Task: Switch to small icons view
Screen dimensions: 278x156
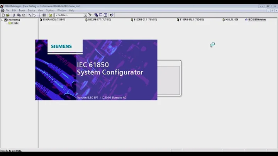Action: 35,15
